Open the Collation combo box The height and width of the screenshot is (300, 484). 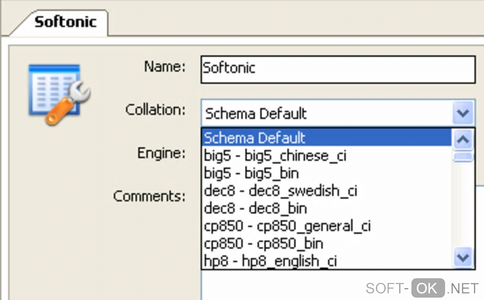click(x=327, y=114)
